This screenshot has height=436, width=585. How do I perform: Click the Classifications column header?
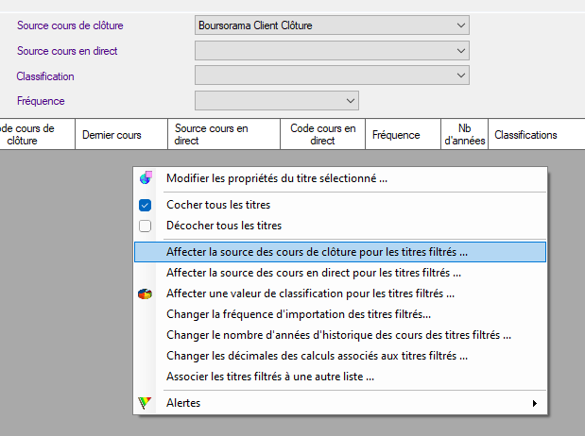point(525,135)
